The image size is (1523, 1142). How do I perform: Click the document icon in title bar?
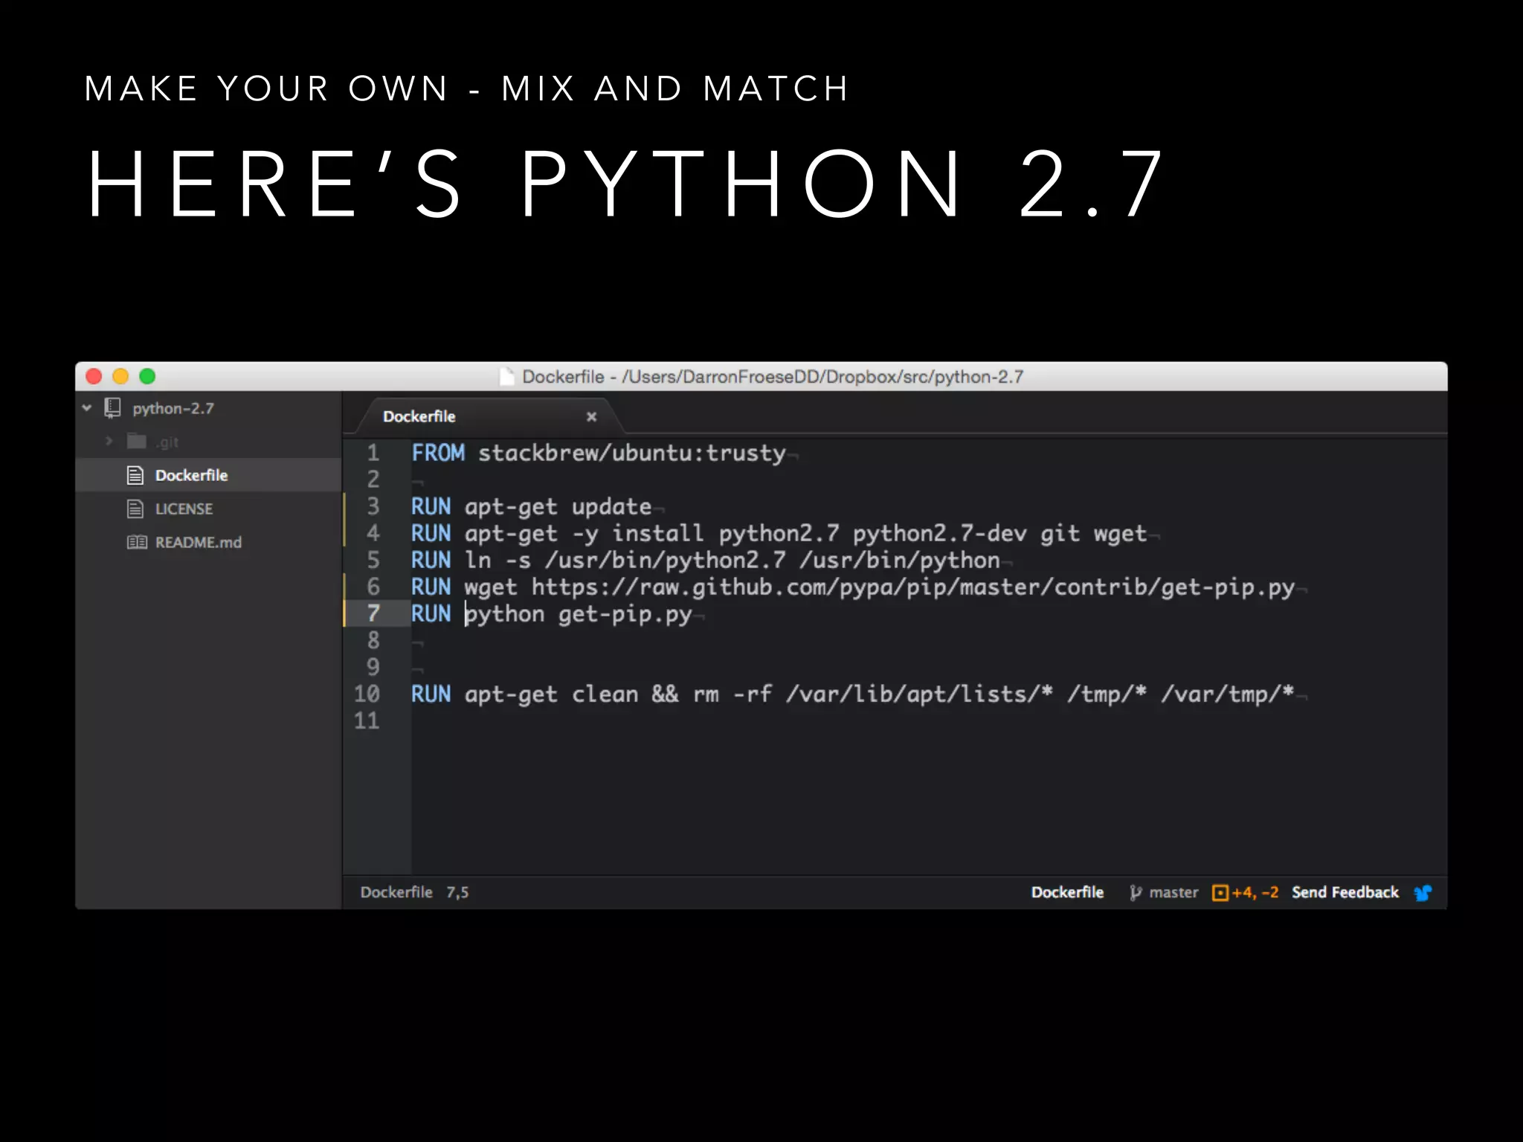point(507,376)
